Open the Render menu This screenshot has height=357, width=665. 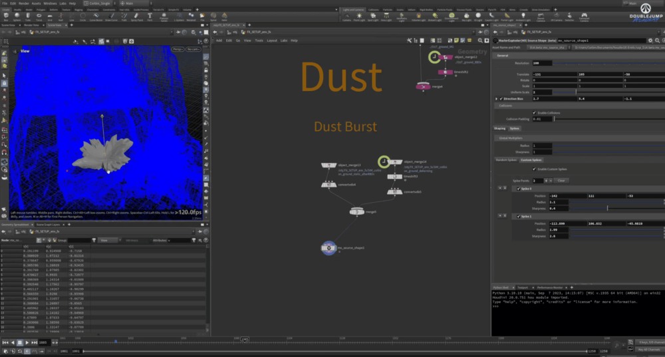[24, 3]
